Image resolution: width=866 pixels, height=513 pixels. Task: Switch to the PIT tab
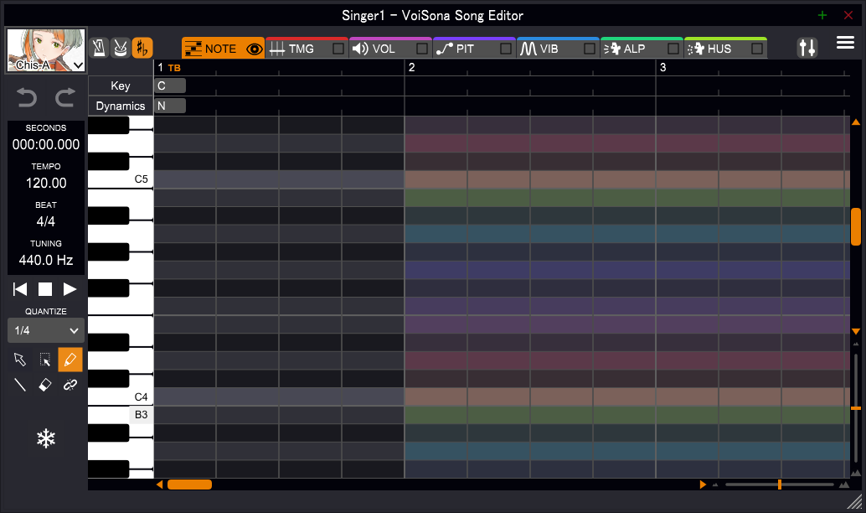[466, 49]
